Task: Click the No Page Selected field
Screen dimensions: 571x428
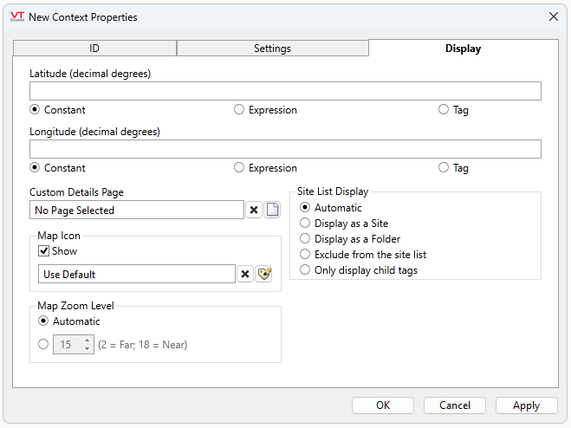Action: [x=137, y=210]
